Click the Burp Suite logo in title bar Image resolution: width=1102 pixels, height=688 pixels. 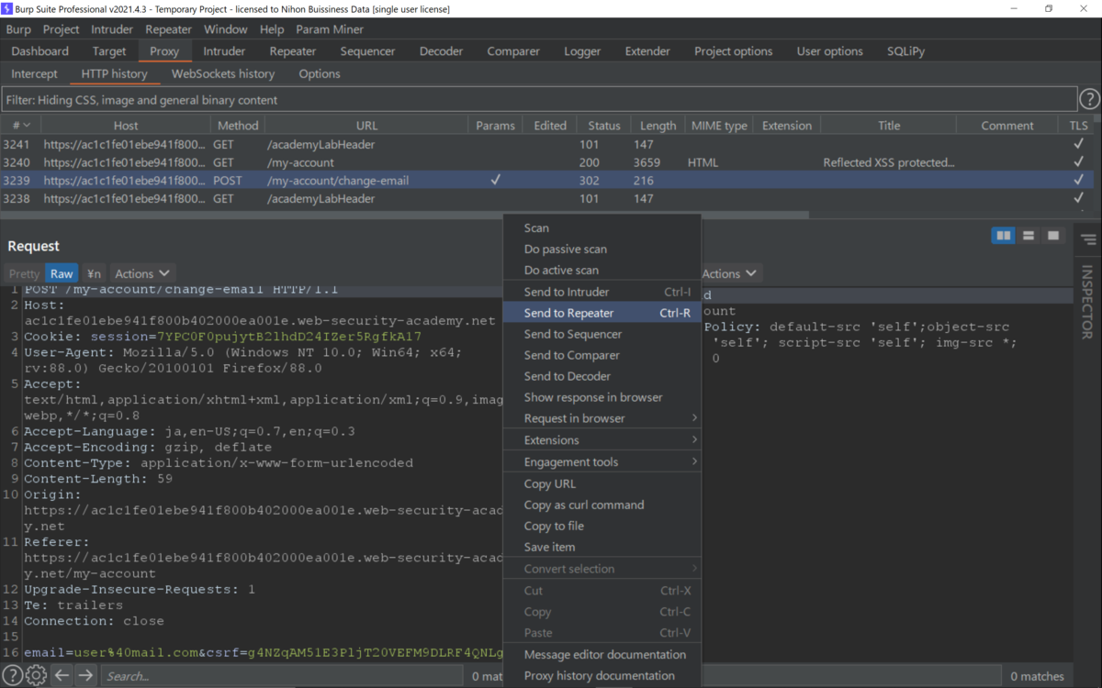pyautogui.click(x=8, y=8)
